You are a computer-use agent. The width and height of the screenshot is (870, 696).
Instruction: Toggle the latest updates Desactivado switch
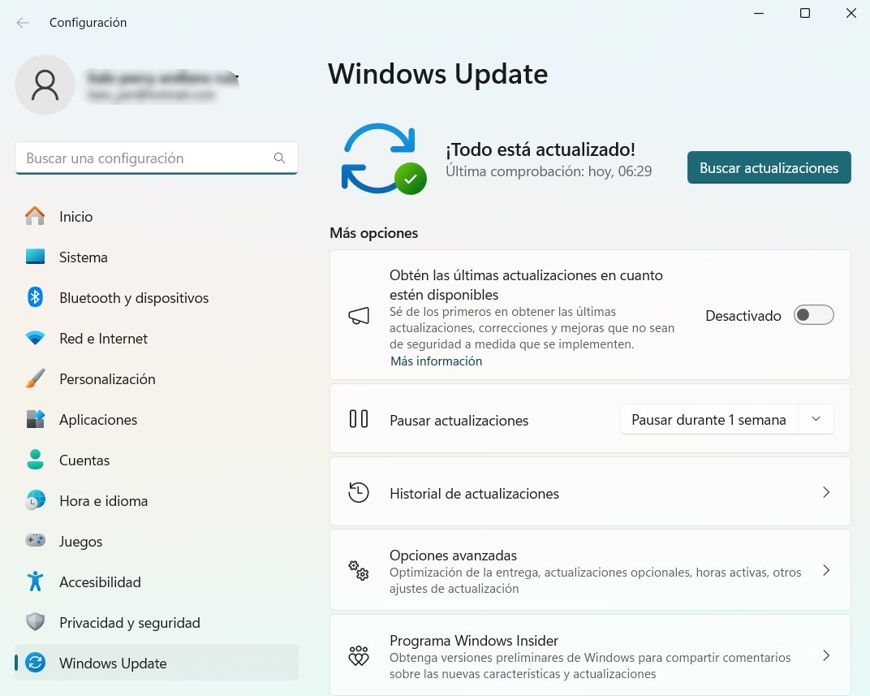coord(813,315)
